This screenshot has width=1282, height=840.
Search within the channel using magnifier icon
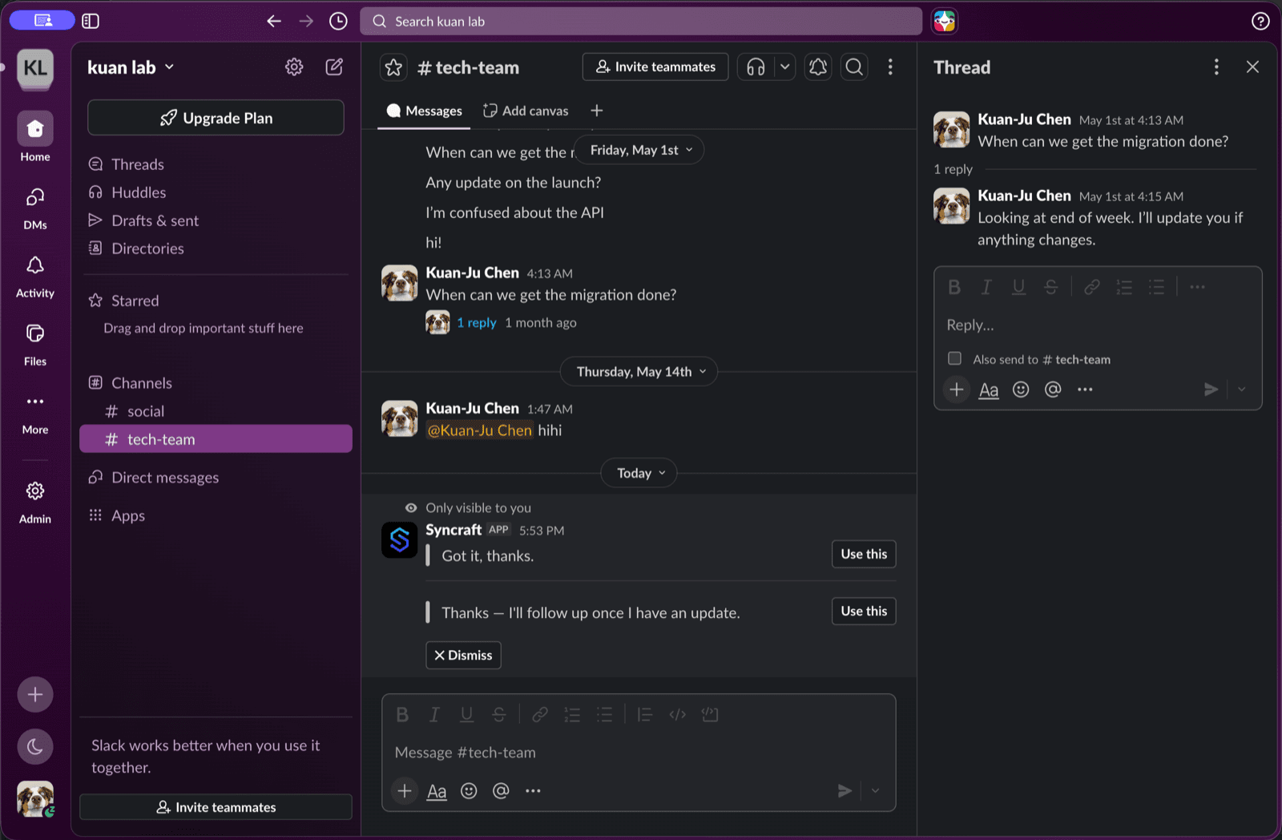tap(855, 67)
